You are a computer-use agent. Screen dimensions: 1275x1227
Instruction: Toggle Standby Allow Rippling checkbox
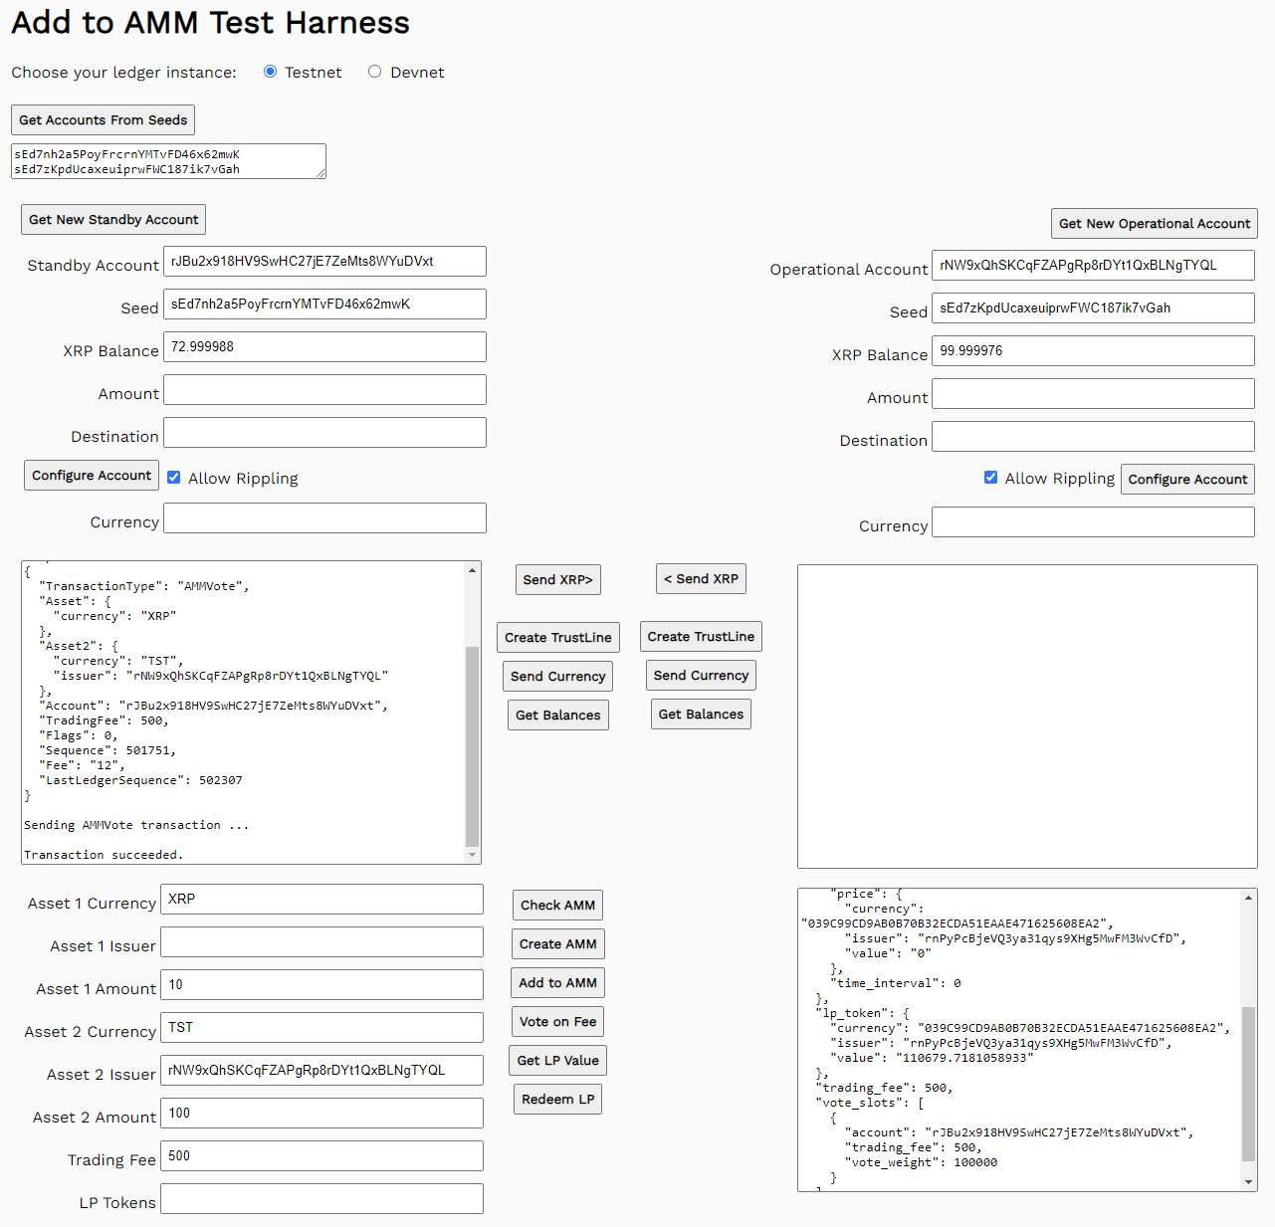tap(174, 478)
